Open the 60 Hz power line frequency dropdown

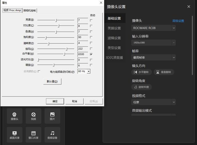[x=84, y=71]
